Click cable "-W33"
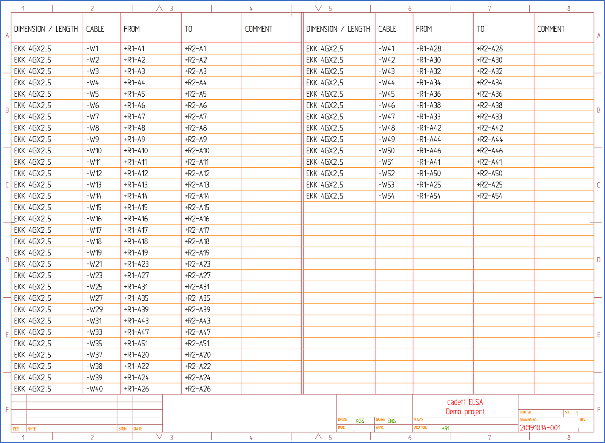Viewport: 605px width, 443px height. [94, 333]
